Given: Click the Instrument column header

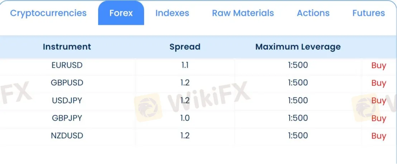Looking at the screenshot, I should click(x=67, y=47).
